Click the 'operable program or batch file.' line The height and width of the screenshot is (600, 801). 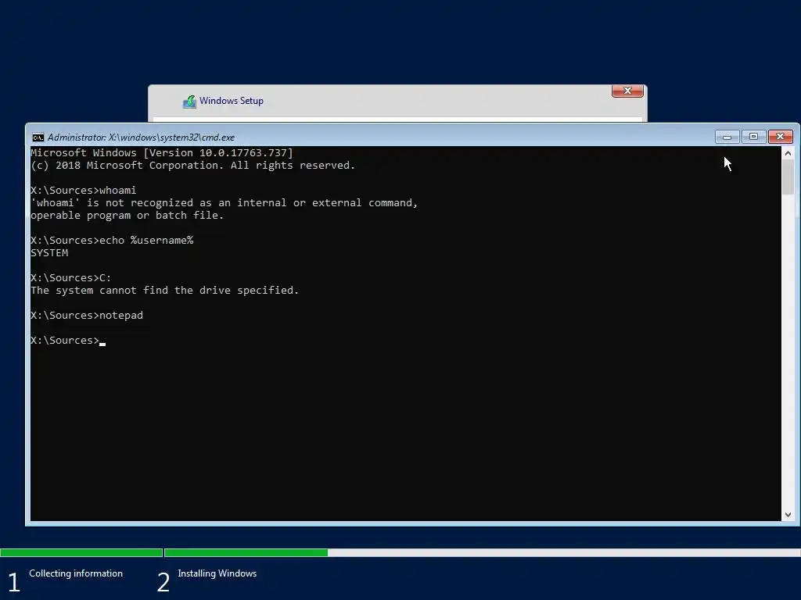tap(128, 216)
